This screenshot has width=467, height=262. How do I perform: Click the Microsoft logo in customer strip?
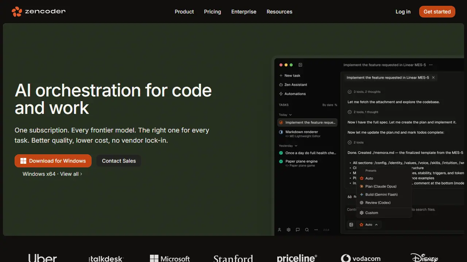coord(170,258)
